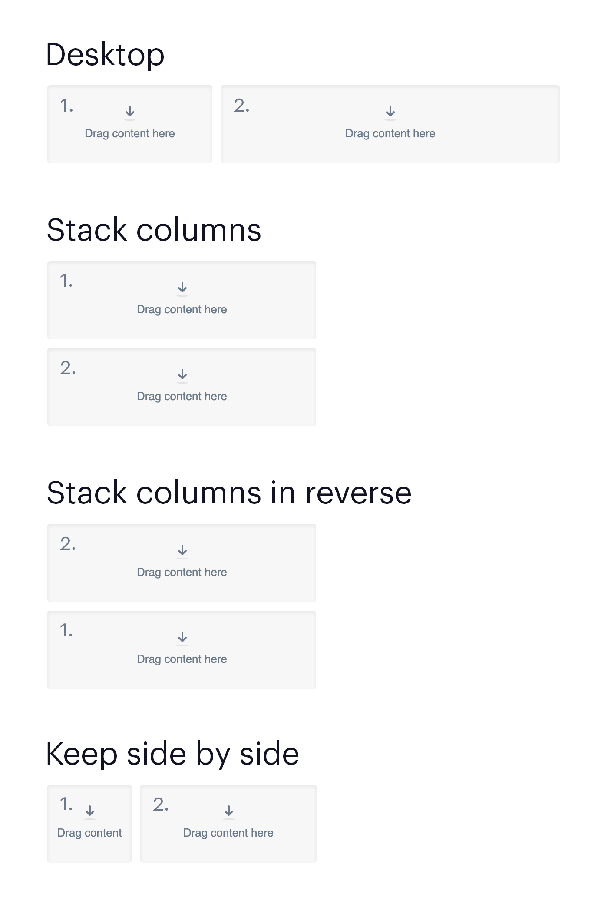Image resolution: width=608 pixels, height=907 pixels.
Task: Click 'Drag content' in the narrow side-by-side zone
Action: coord(89,833)
